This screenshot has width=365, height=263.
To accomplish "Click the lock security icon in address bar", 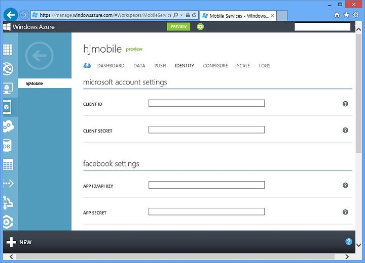I will (x=188, y=15).
